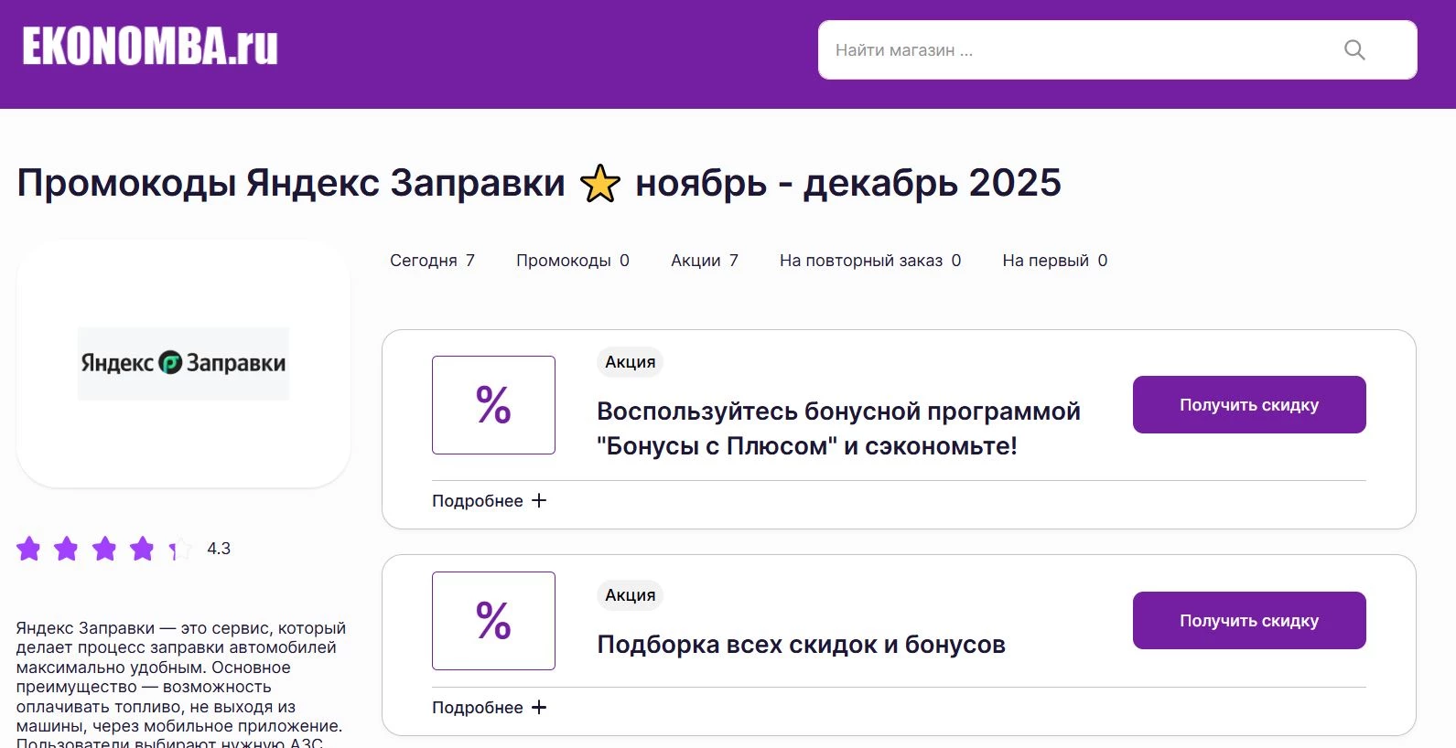Select the "Сегодня 7" tab
The image size is (1456, 748).
(x=432, y=261)
